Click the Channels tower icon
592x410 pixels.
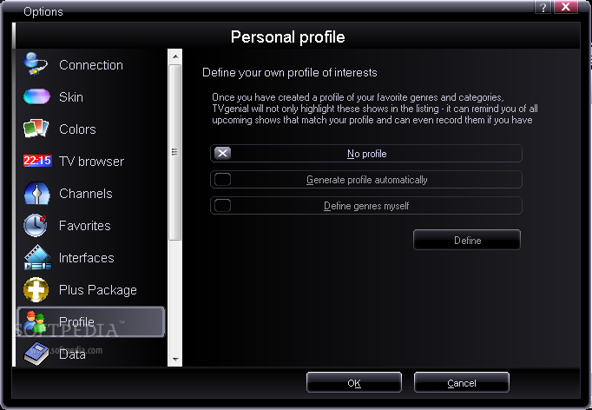tap(36, 194)
